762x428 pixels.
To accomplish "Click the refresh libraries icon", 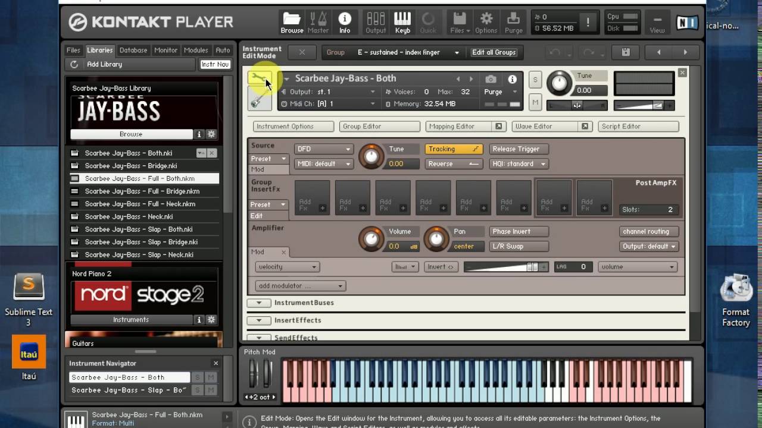I will pos(74,64).
